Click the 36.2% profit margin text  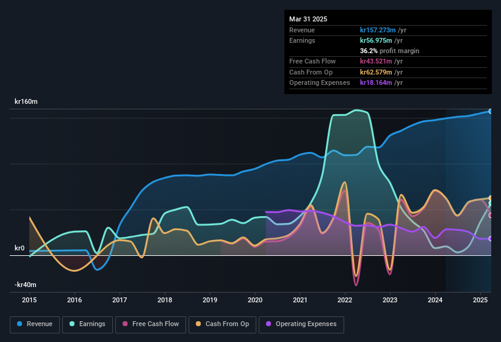tap(389, 51)
